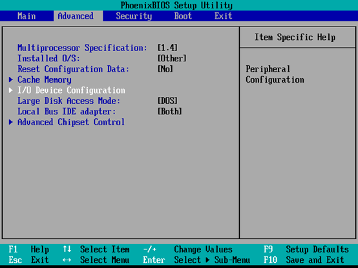Image resolution: width=358 pixels, height=268 pixels.
Task: Click -/+ Change Values hint
Action: click(x=187, y=249)
